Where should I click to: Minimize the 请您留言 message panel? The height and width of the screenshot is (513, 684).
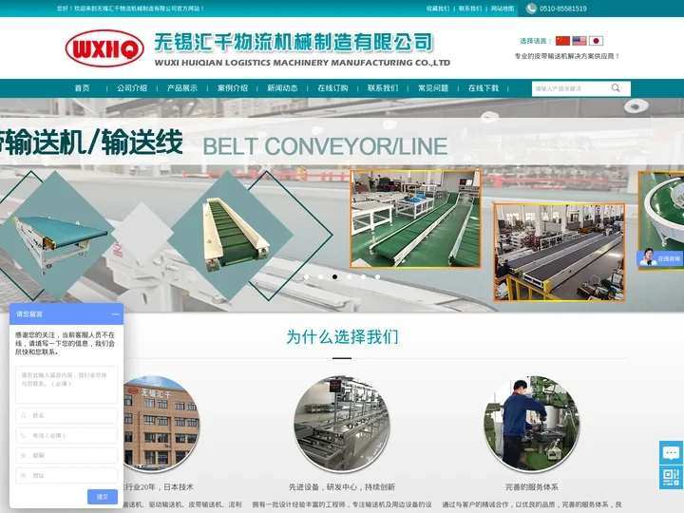(x=115, y=313)
